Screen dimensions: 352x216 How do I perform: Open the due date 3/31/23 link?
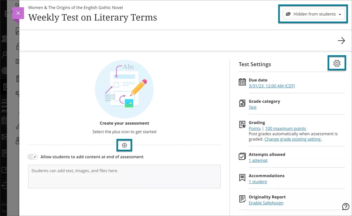point(272,86)
